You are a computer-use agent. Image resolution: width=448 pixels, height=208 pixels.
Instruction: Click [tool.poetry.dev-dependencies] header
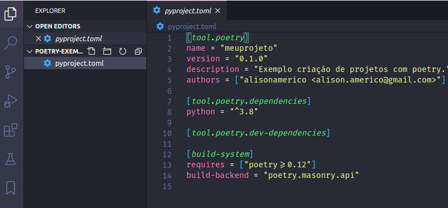tap(258, 133)
